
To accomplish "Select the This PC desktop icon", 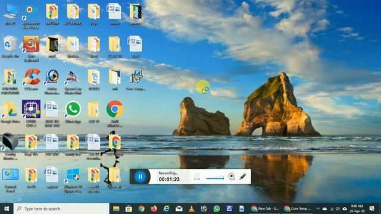I will pos(11,14).
